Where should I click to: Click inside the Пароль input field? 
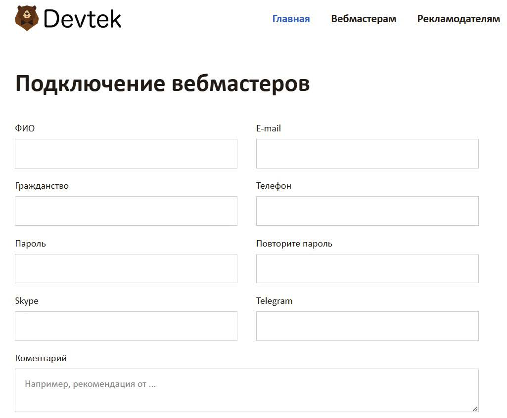126,268
